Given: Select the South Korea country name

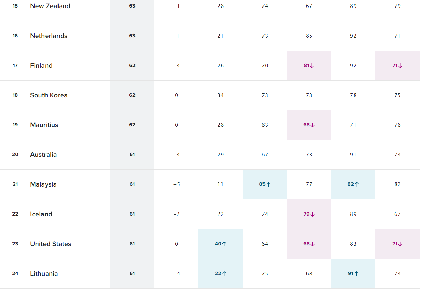Looking at the screenshot, I should (49, 95).
